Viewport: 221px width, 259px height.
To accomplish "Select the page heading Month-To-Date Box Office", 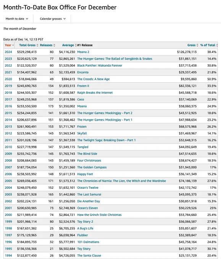I will [x=60, y=7].
